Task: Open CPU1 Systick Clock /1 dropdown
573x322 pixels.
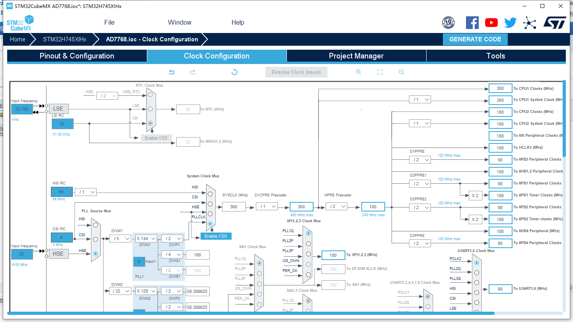Action: click(420, 99)
